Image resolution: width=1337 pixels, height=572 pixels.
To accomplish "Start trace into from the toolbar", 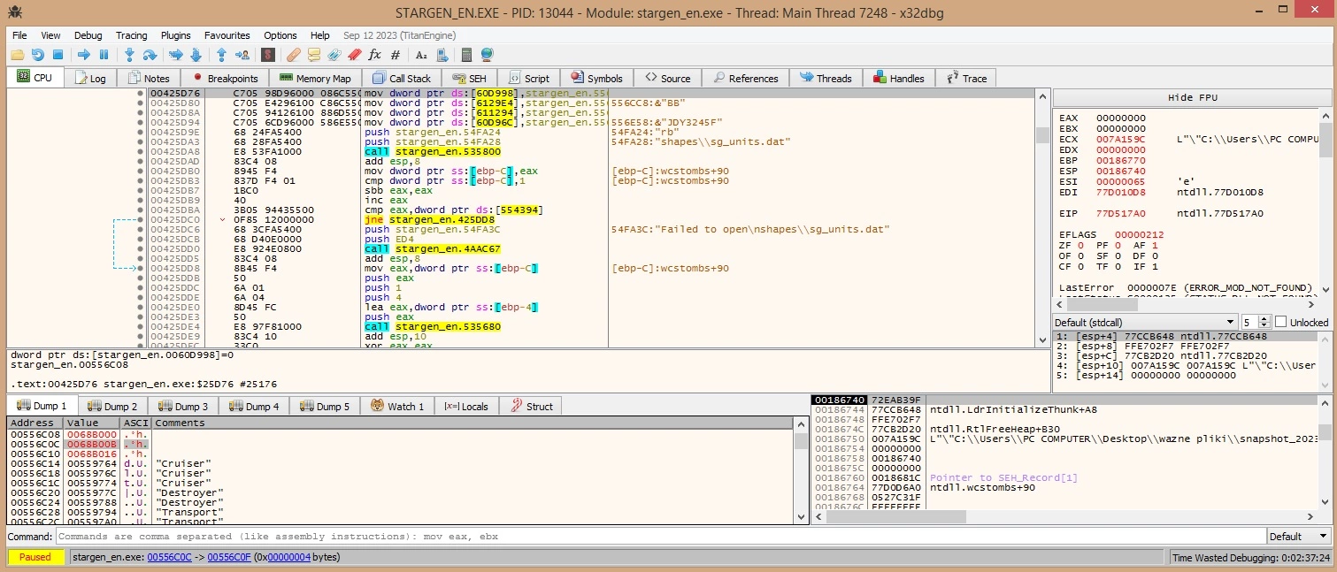I will (x=176, y=55).
